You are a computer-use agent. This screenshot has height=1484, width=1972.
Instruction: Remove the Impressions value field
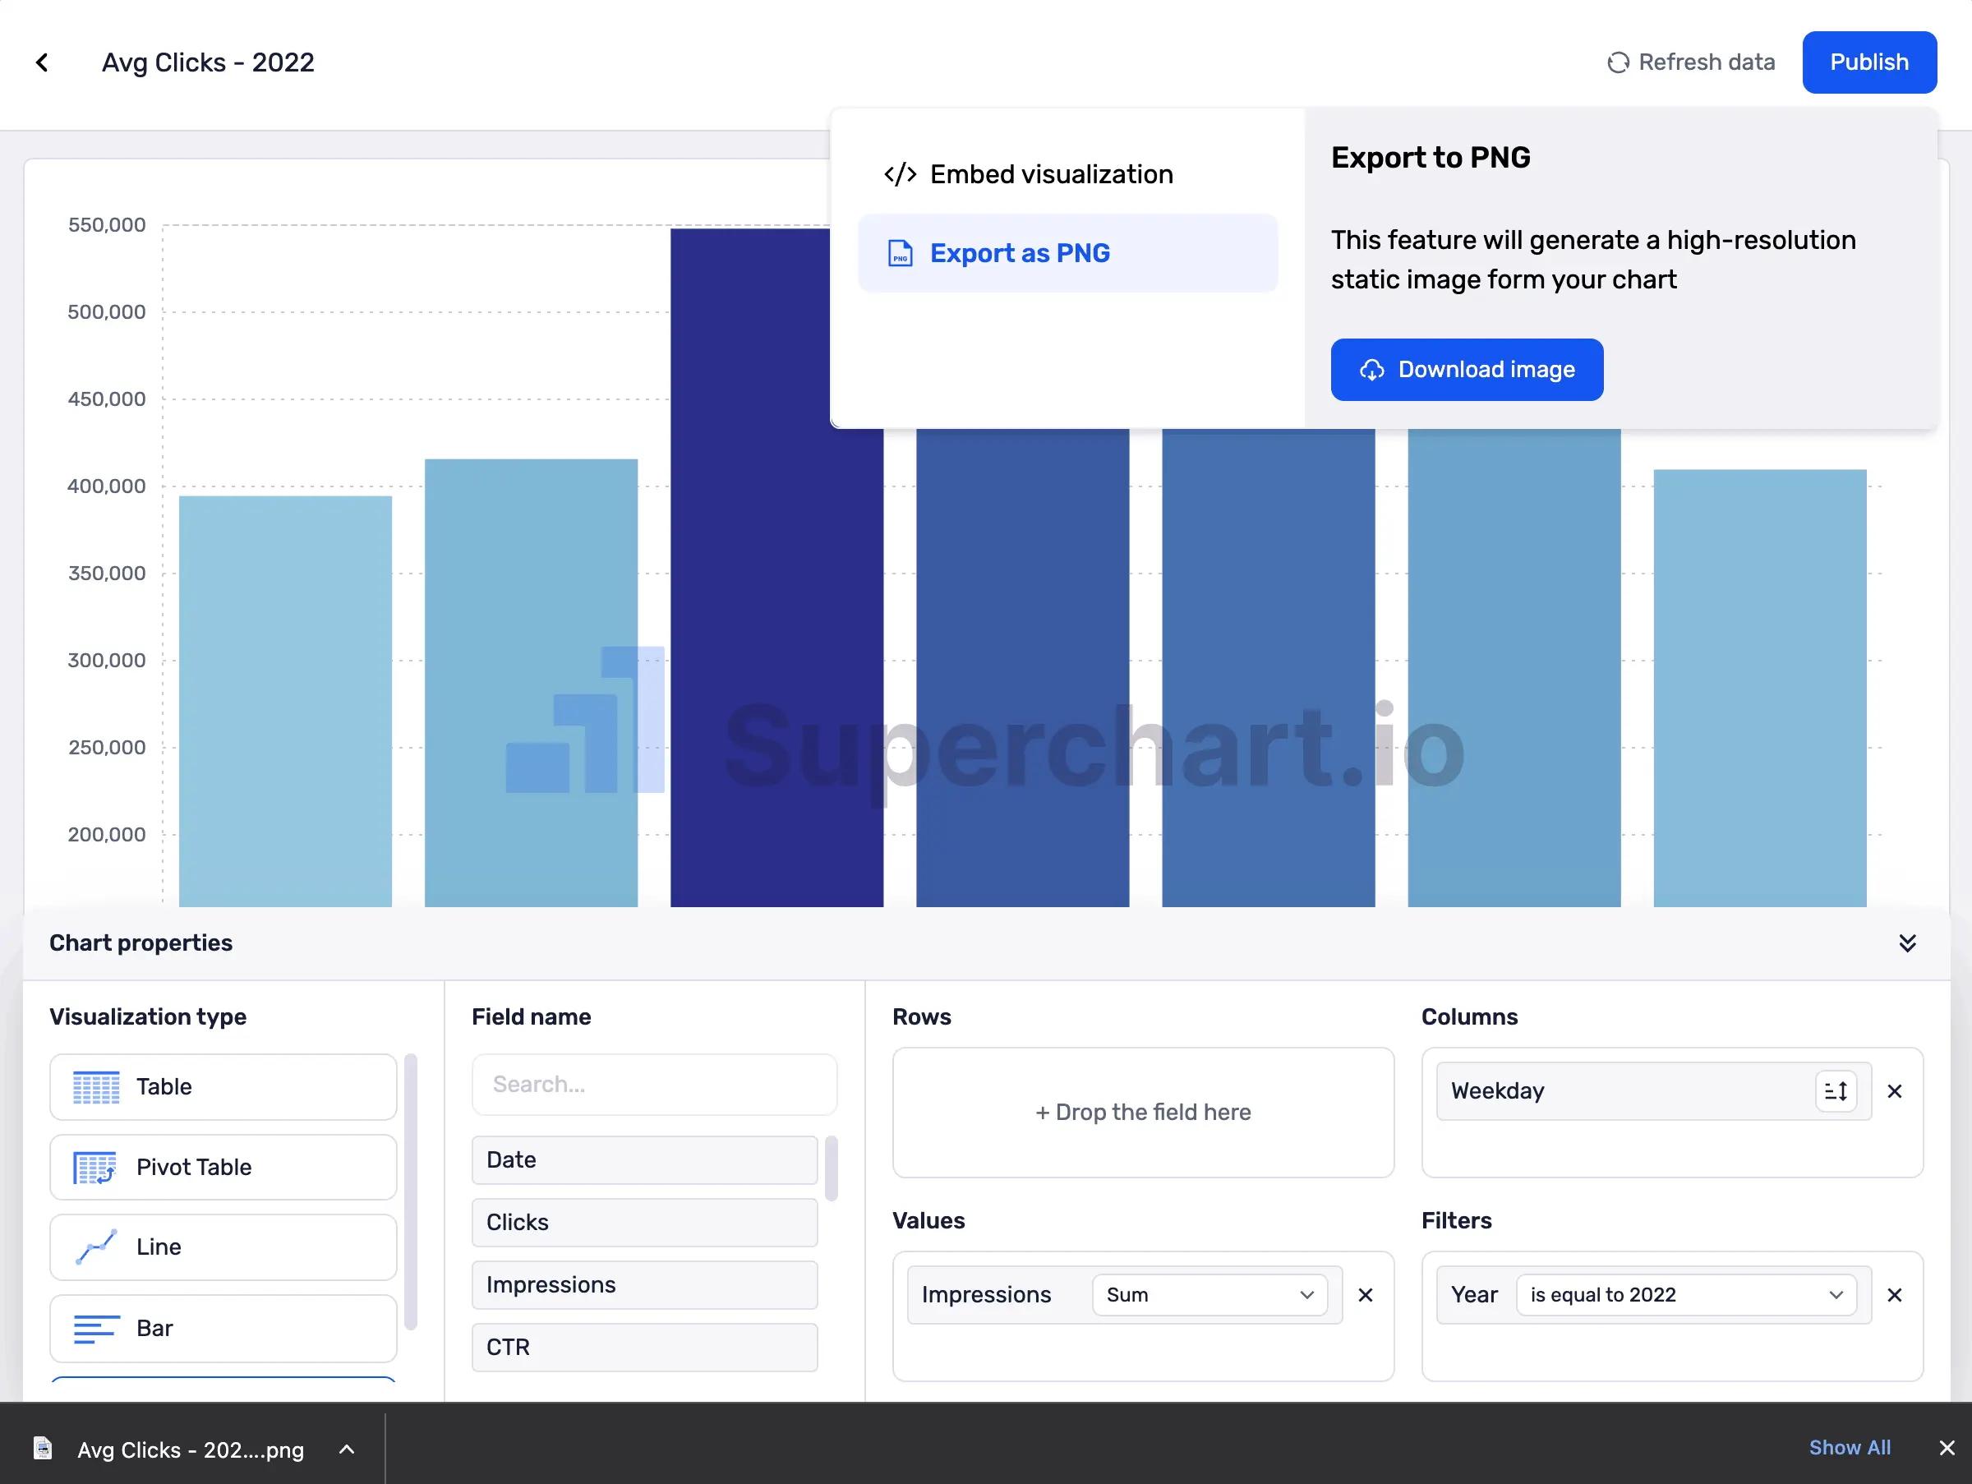click(x=1365, y=1295)
